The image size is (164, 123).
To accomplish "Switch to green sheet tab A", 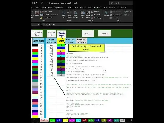I will tap(52, 120).
